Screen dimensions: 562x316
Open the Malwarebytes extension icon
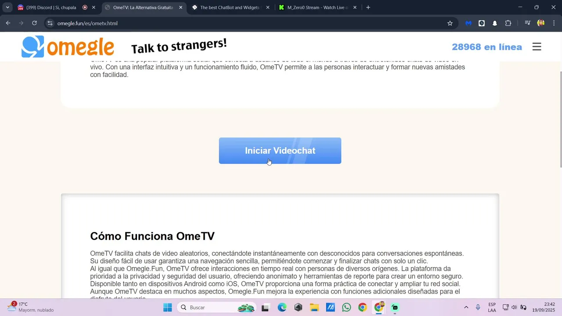click(x=468, y=23)
